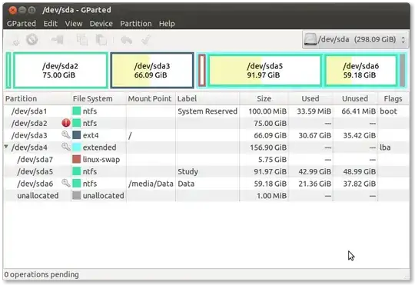Image resolution: width=415 pixels, height=285 pixels.
Task: Select the /dev/sda1 row in partition list
Action: tap(207, 111)
